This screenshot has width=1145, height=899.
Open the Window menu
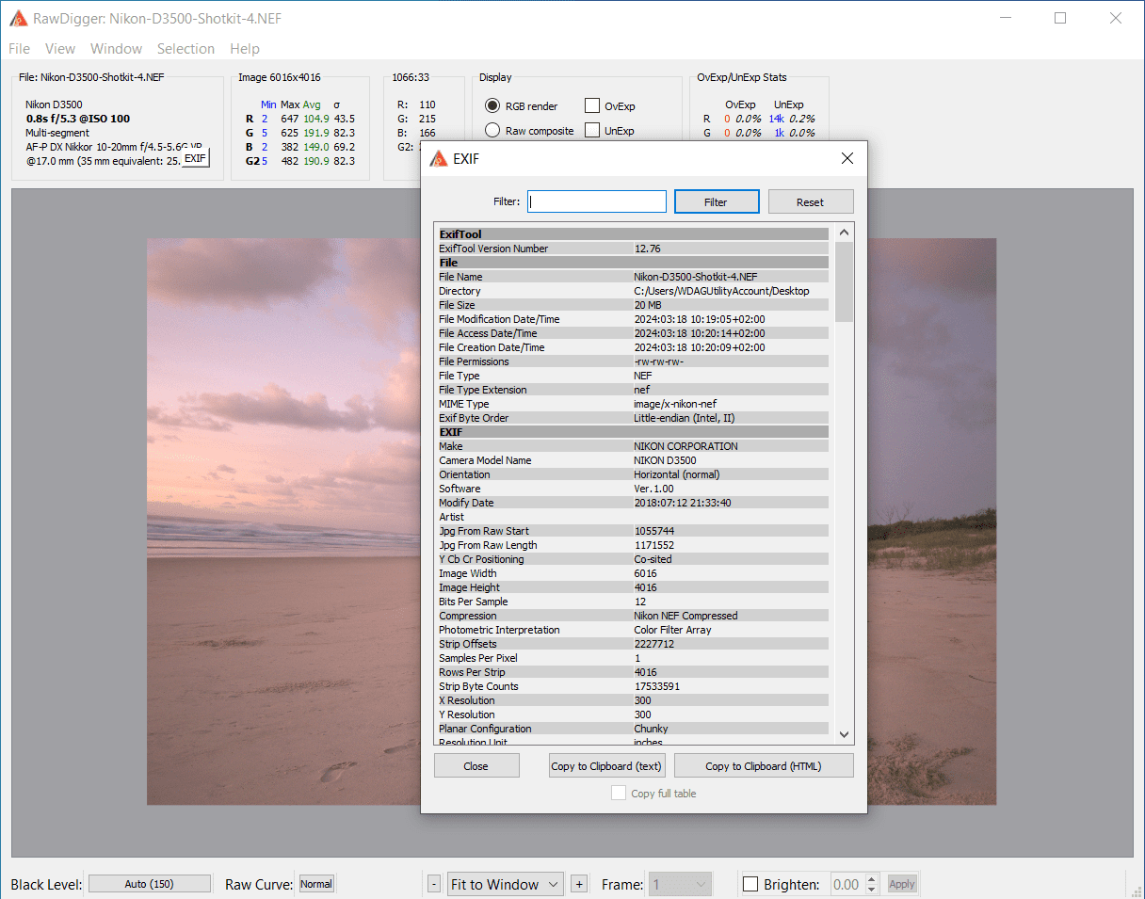(117, 49)
